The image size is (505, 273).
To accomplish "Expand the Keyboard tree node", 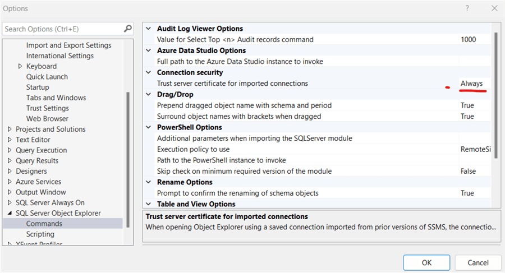I will click(20, 66).
